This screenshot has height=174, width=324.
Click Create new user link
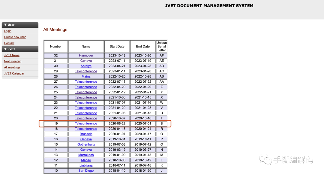click(15, 37)
